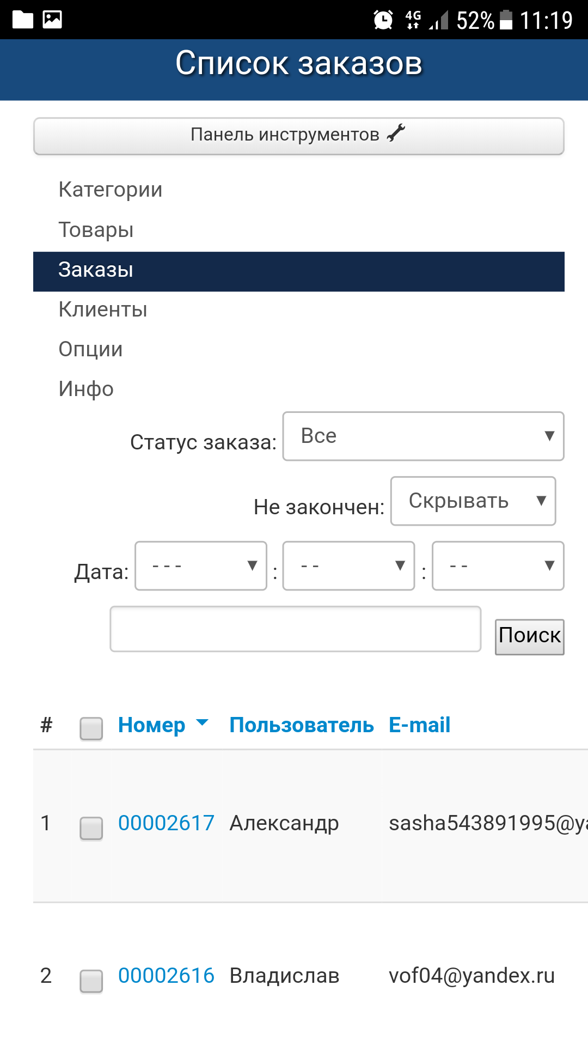Image resolution: width=588 pixels, height=1046 pixels.
Task: Tap the image notification icon
Action: click(x=52, y=20)
